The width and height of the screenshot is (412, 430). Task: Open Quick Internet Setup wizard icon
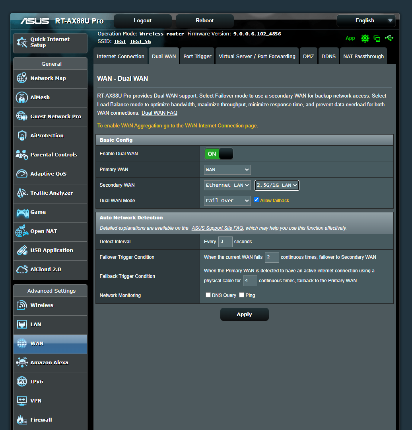pos(22,43)
